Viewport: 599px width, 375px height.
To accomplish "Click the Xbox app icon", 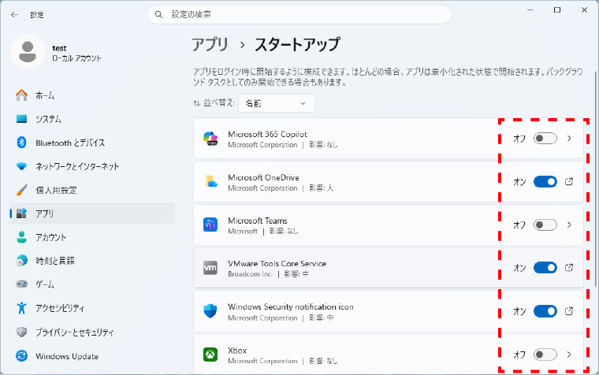I will (210, 355).
